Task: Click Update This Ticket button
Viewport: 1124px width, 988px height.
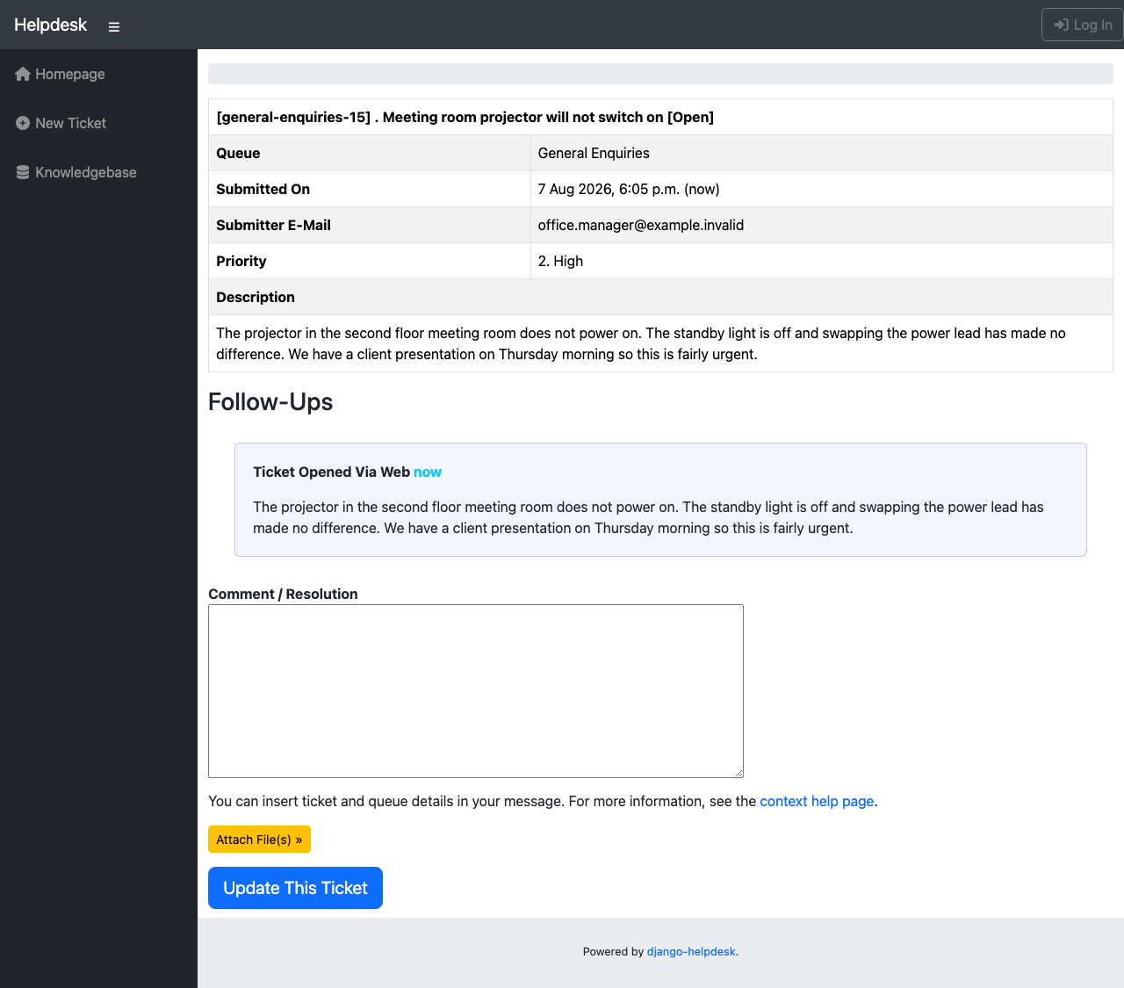Action: tap(295, 888)
